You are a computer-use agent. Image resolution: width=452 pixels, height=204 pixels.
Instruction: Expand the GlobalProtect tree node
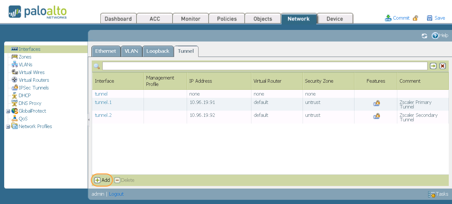pyautogui.click(x=8, y=111)
